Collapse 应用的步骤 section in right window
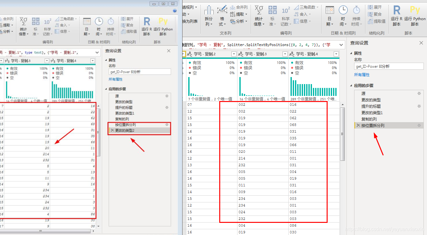The image size is (427, 235). pos(351,86)
